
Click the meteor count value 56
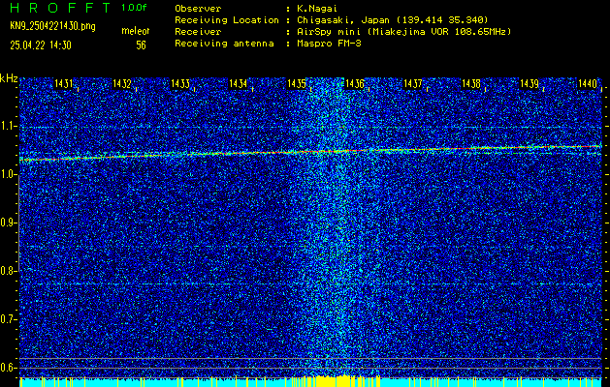[x=141, y=45]
